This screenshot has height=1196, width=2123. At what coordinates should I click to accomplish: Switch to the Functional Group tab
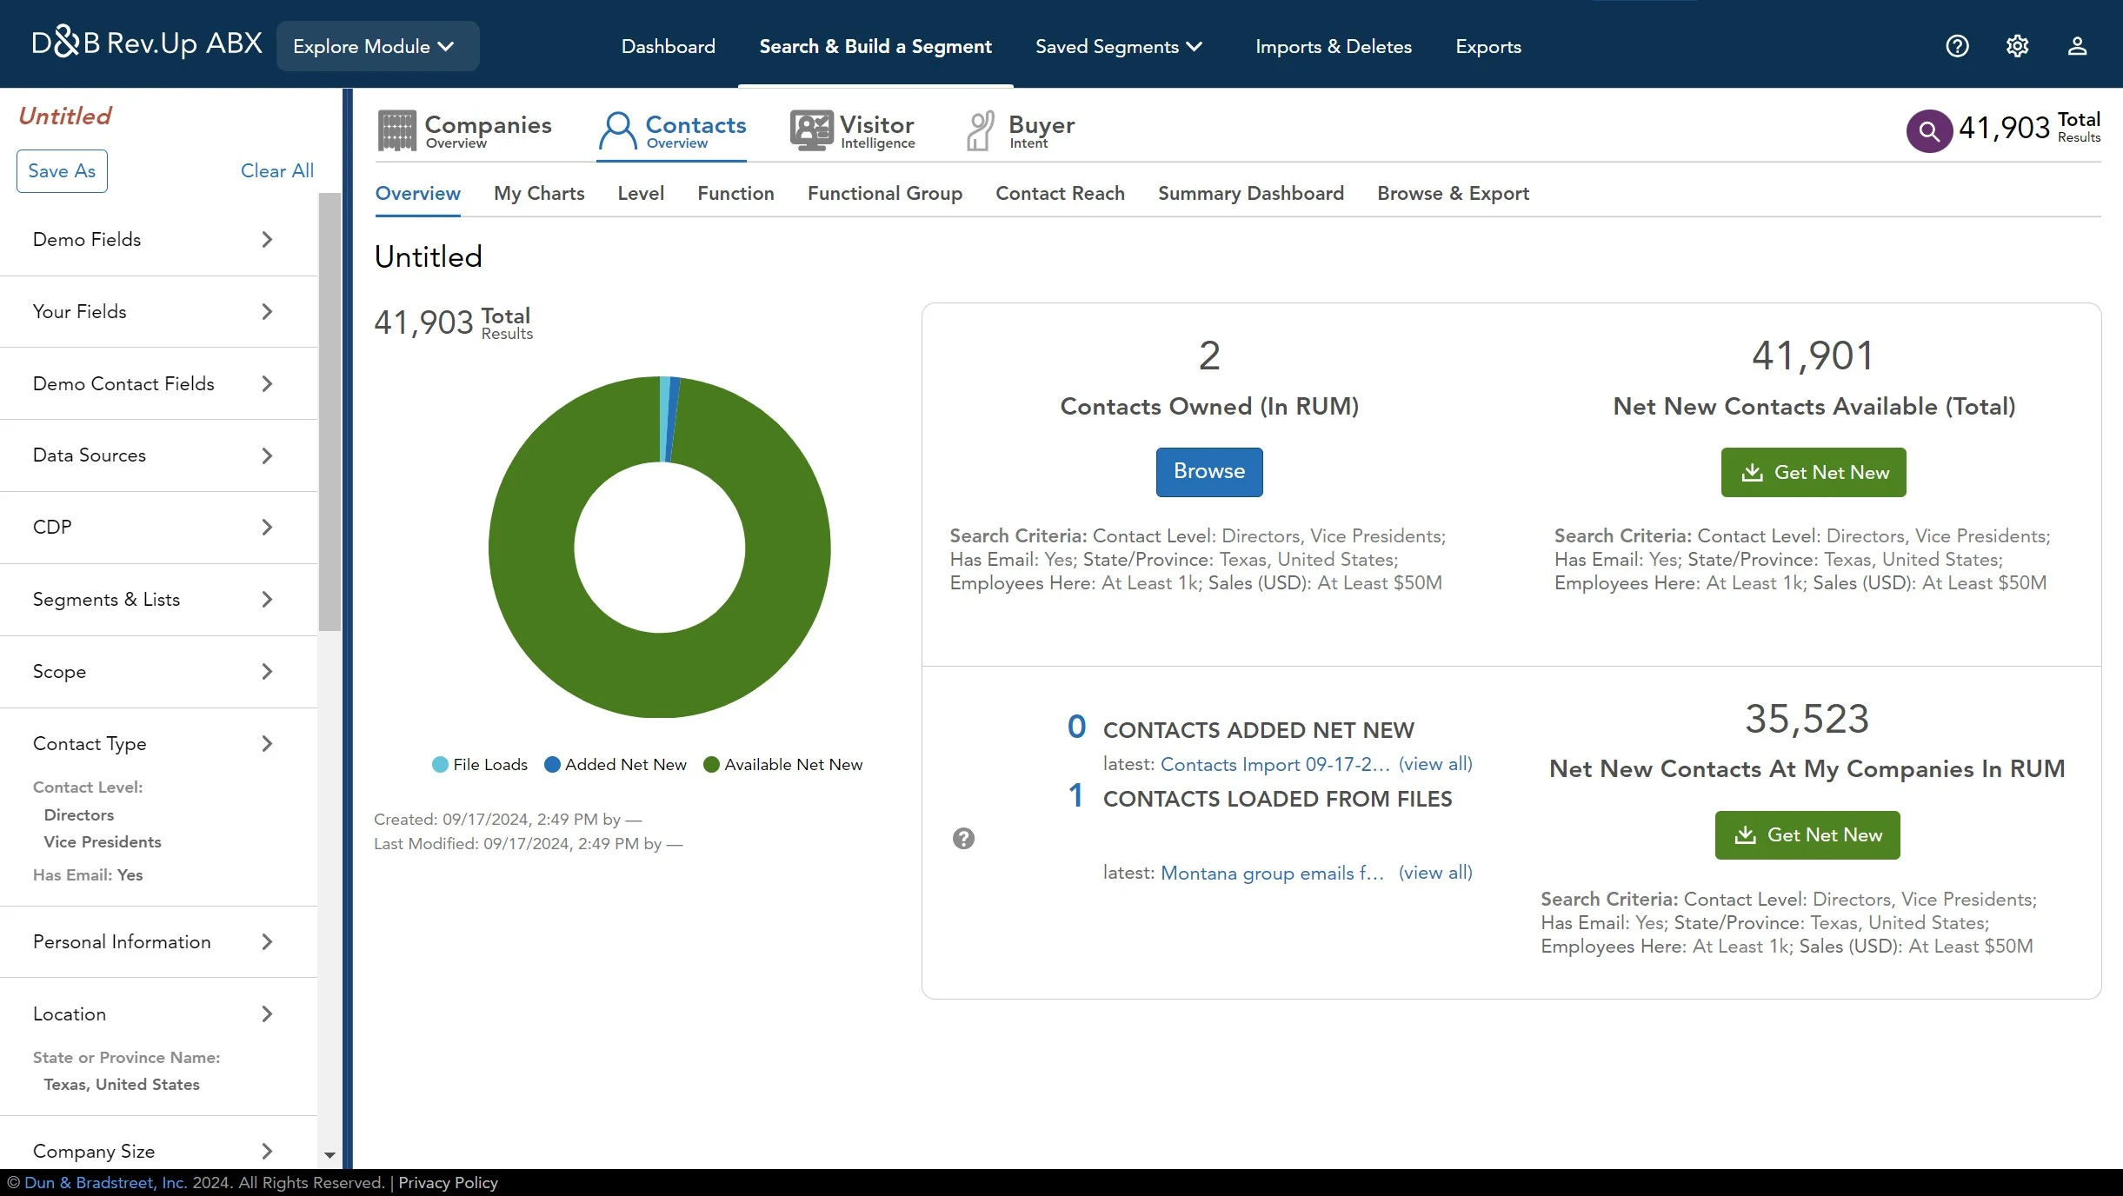884,193
